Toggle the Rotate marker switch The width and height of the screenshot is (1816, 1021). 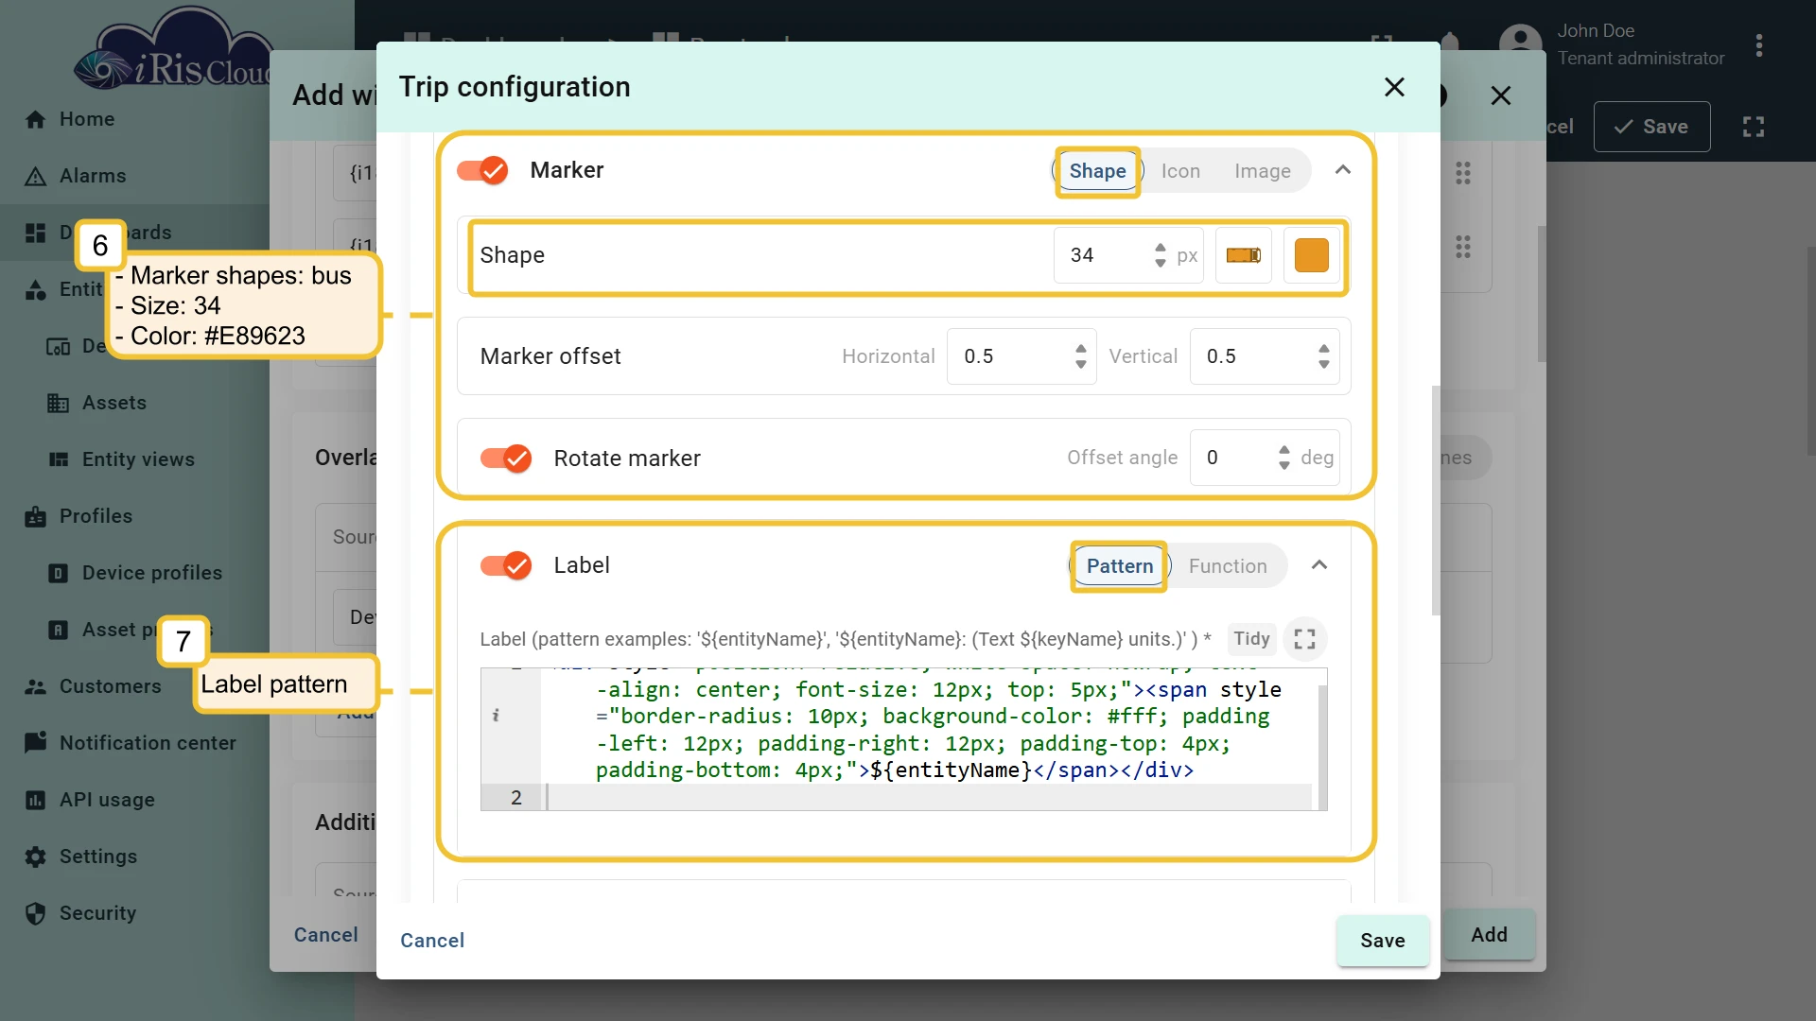(506, 459)
